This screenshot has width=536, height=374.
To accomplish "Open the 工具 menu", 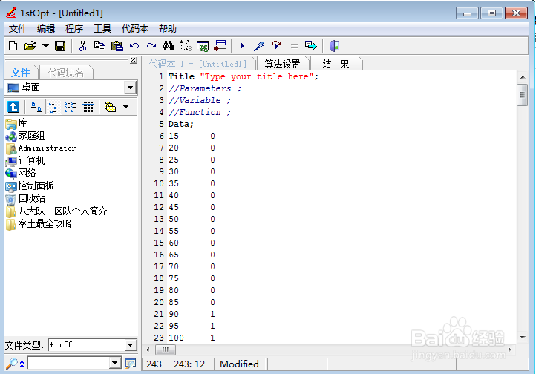I will pos(102,29).
